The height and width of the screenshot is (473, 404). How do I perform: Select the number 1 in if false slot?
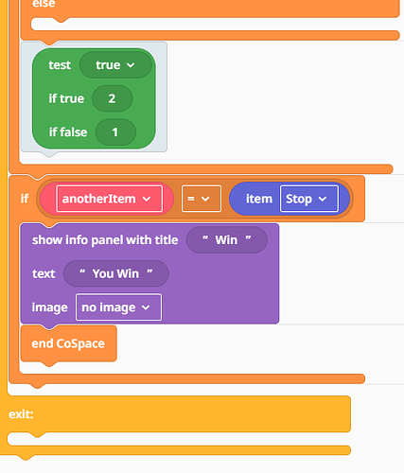point(115,132)
